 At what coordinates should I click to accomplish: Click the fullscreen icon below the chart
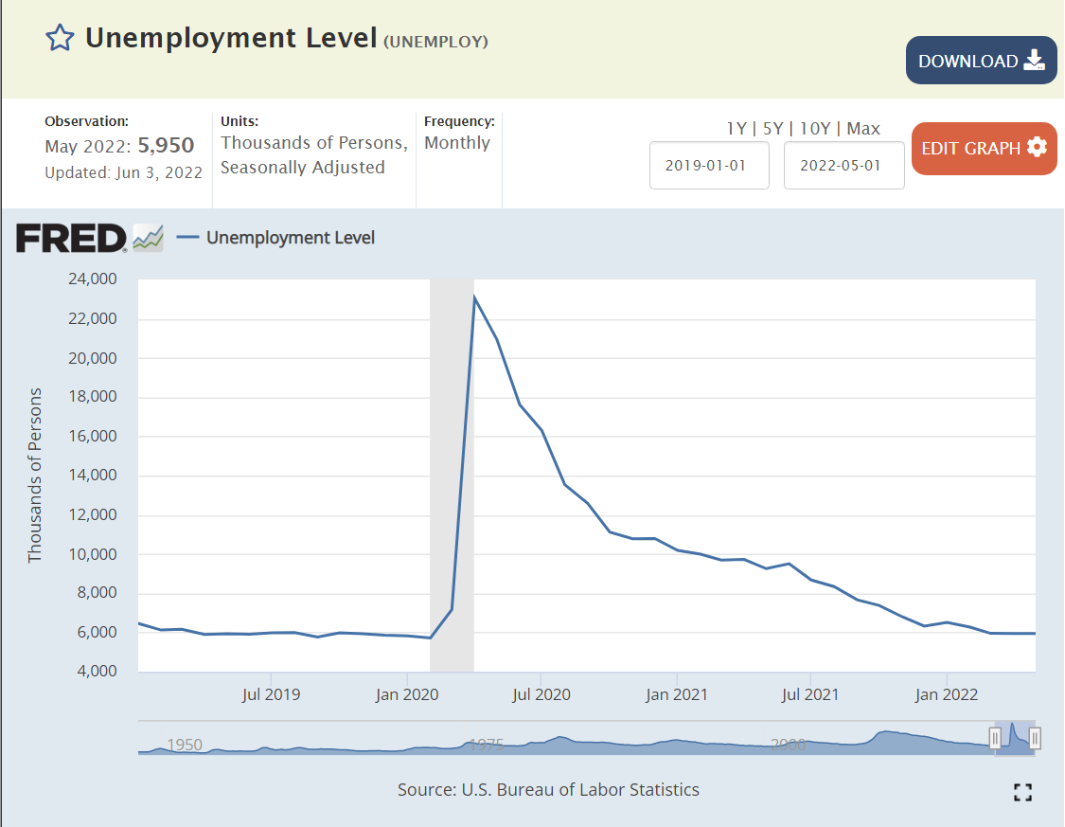(1022, 792)
